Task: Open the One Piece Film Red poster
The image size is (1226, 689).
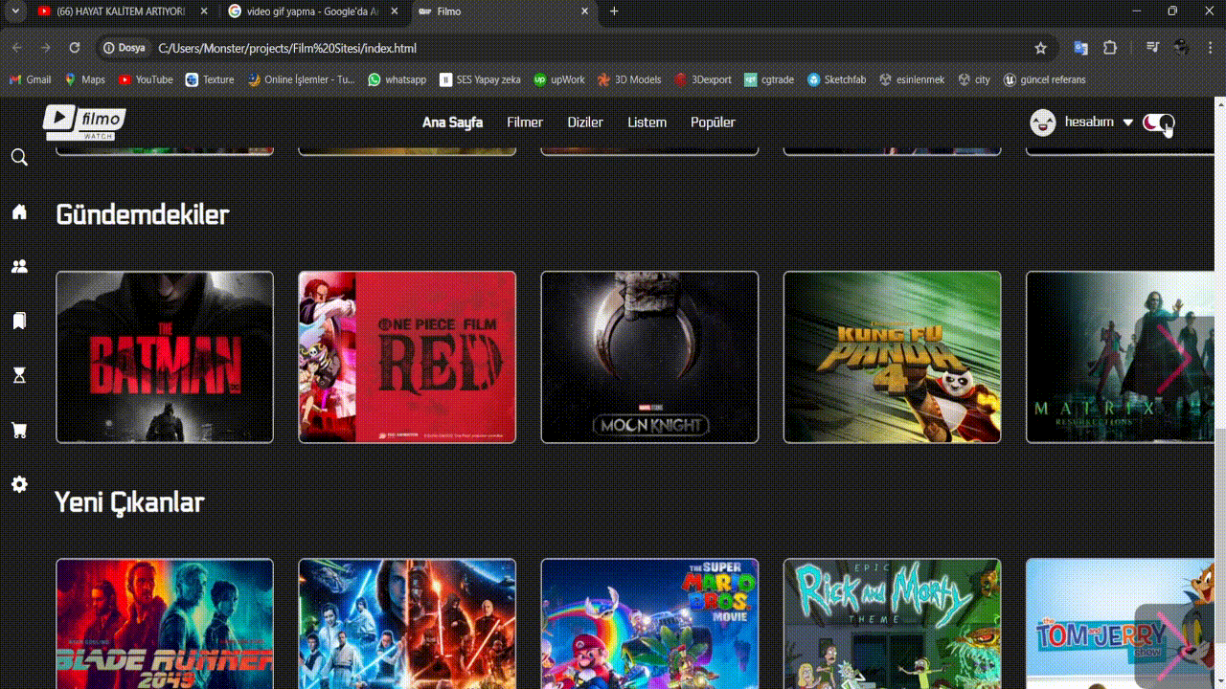Action: click(x=407, y=357)
